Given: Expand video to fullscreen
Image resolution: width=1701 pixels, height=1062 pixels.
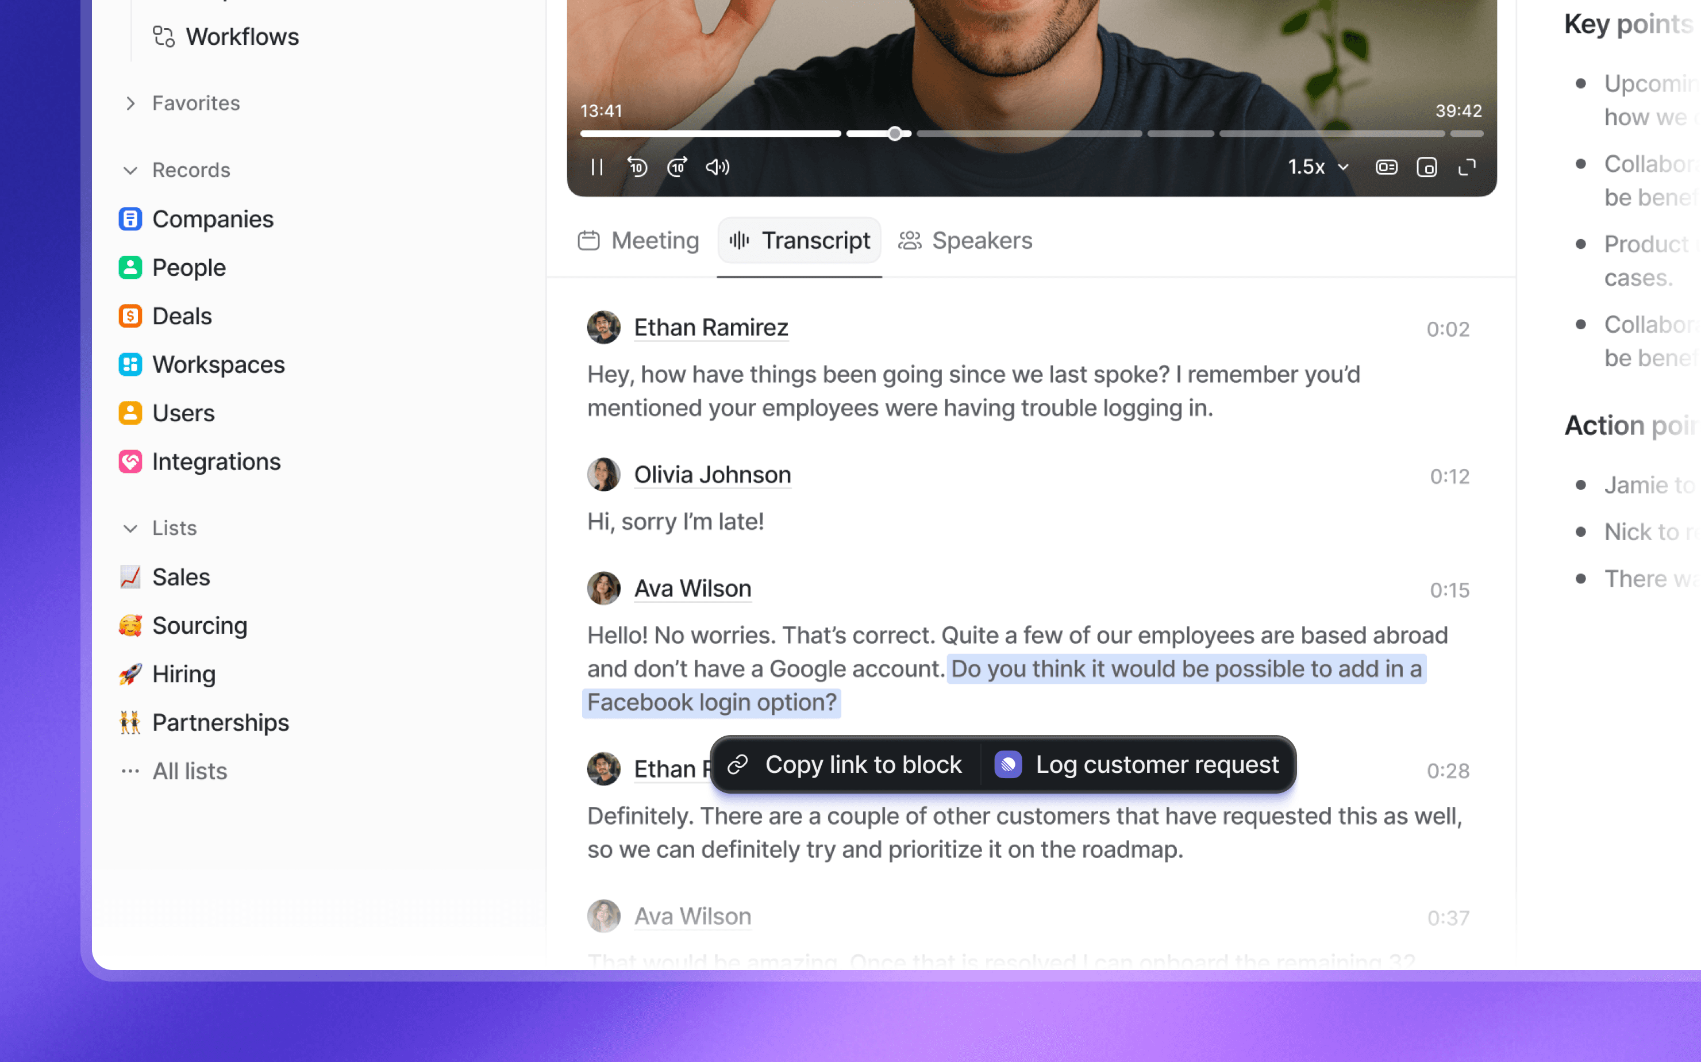Looking at the screenshot, I should click(x=1467, y=167).
